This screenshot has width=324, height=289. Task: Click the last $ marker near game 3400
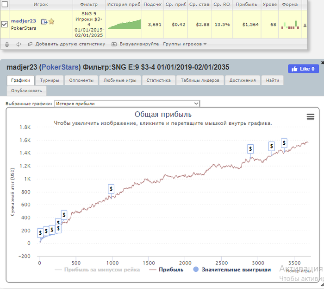(x=284, y=143)
